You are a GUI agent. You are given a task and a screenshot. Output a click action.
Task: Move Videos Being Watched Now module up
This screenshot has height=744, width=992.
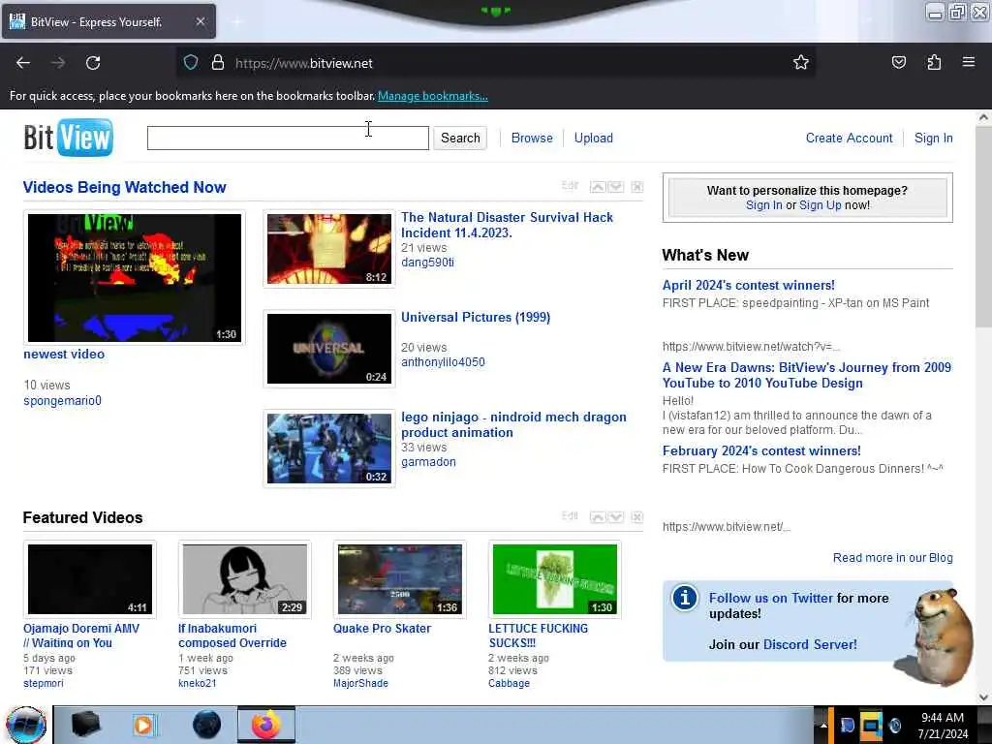click(597, 187)
